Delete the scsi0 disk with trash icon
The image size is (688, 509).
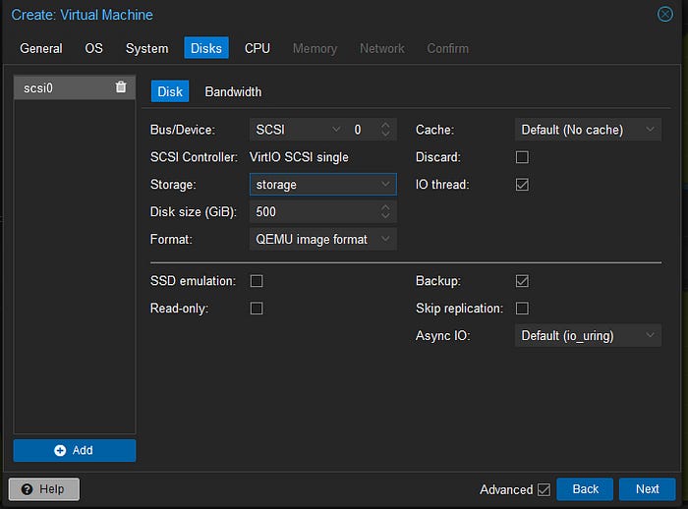(121, 87)
